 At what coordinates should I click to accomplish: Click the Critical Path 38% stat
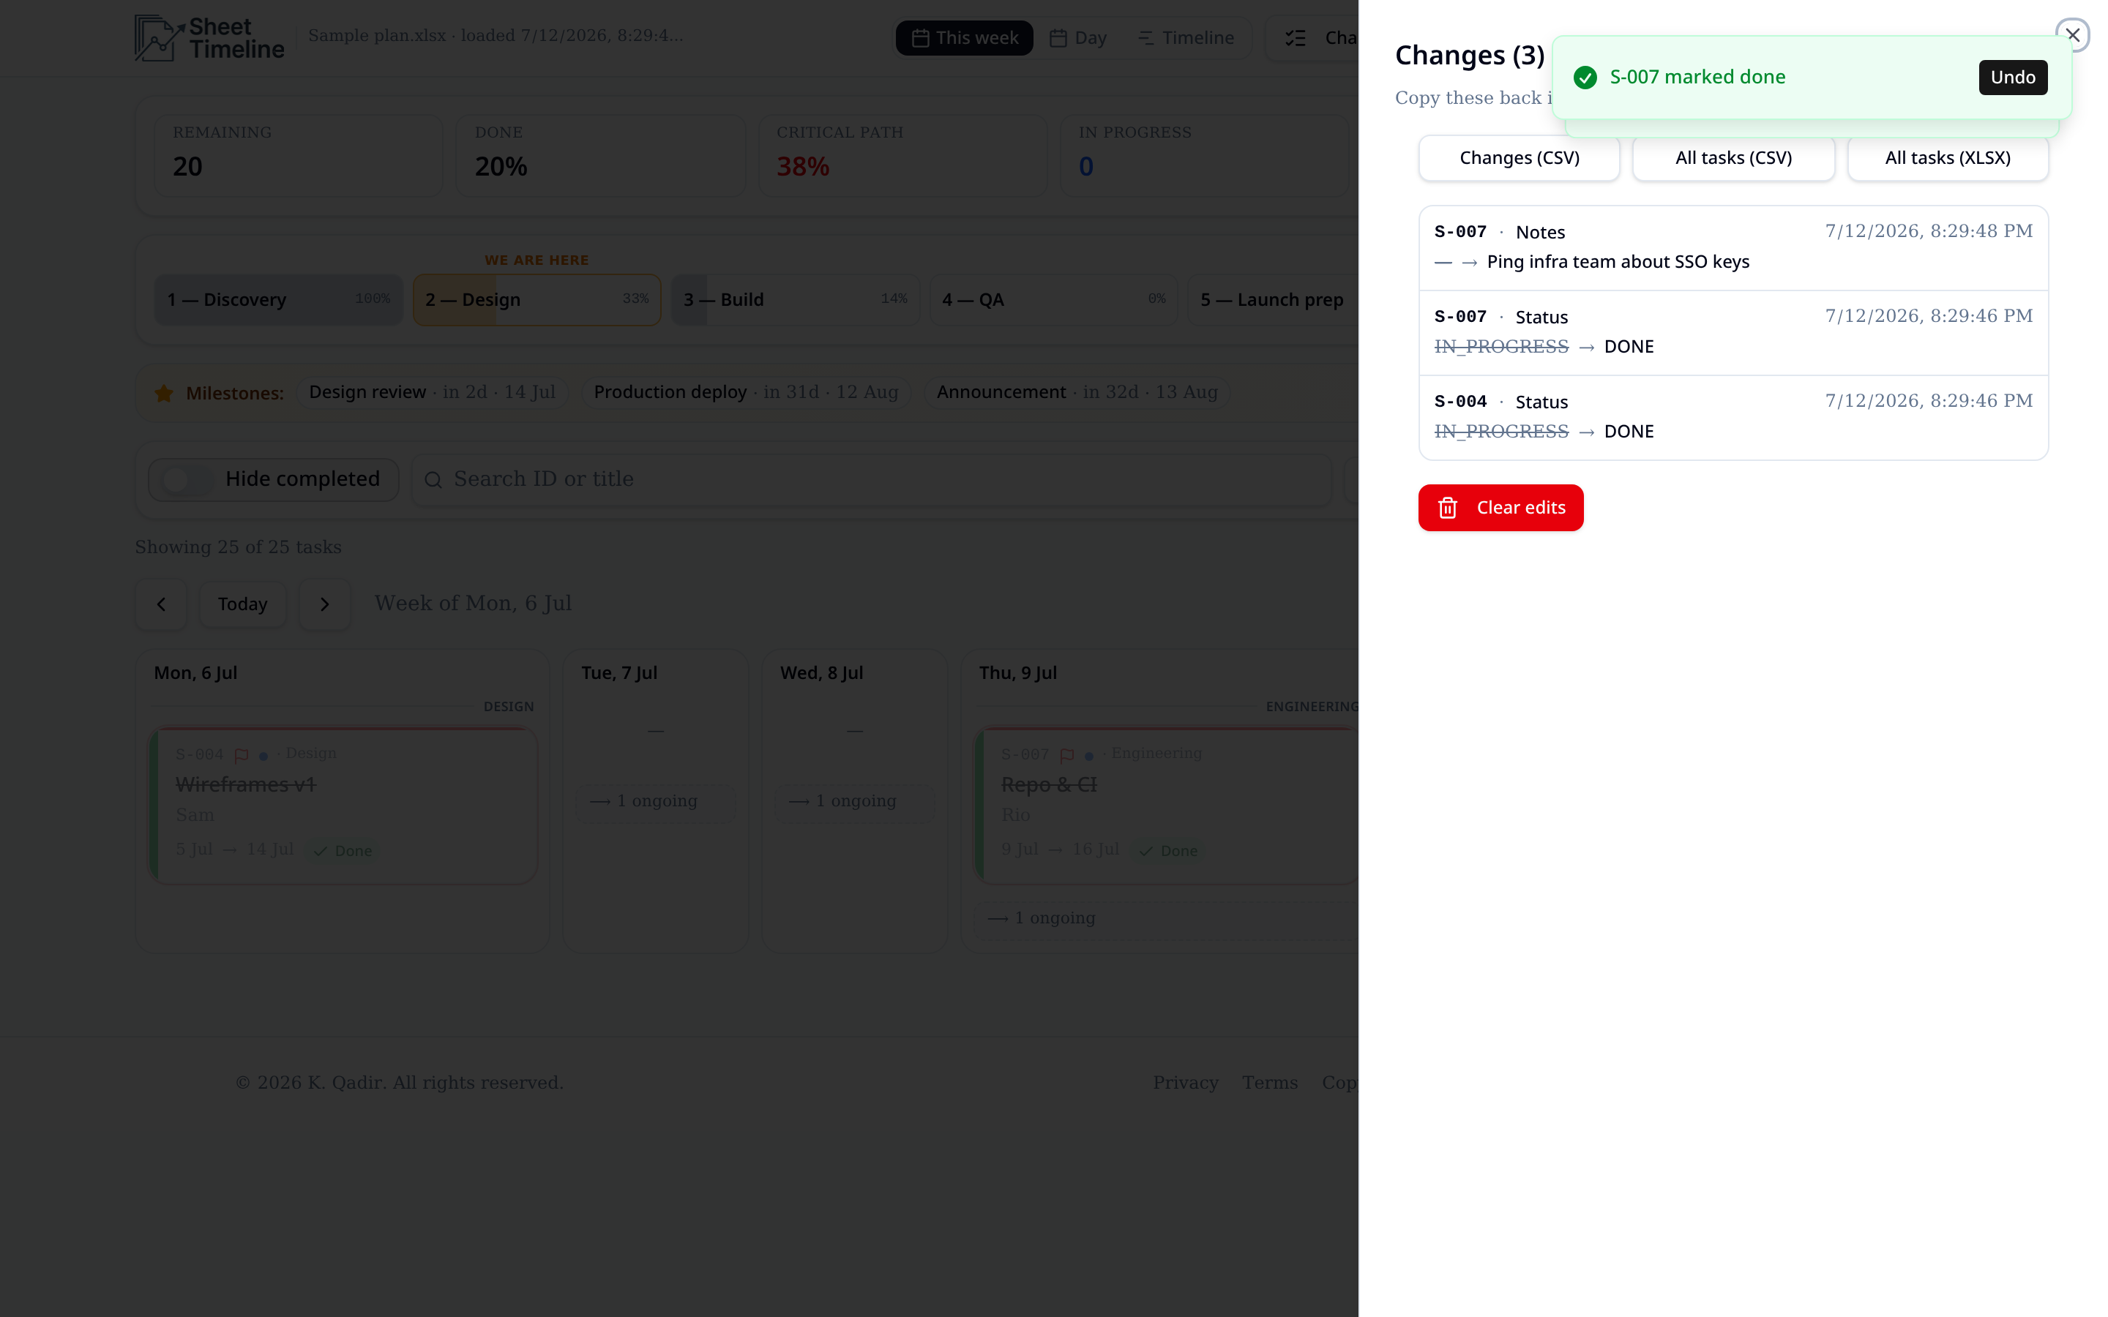click(902, 155)
